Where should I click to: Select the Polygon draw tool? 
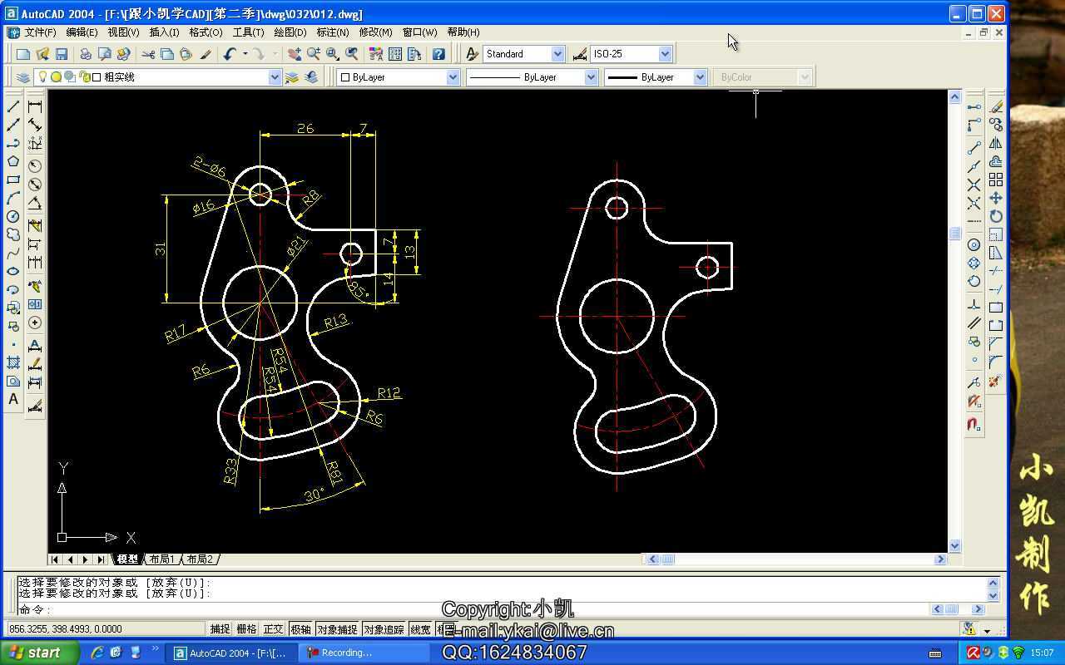13,161
